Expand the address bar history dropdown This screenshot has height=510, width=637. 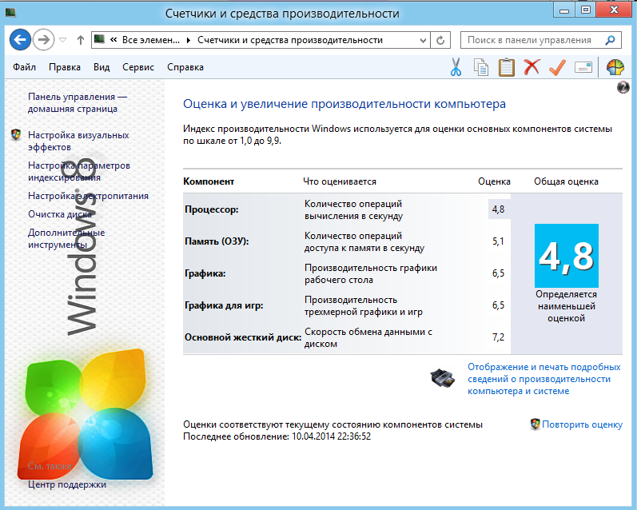coord(423,40)
